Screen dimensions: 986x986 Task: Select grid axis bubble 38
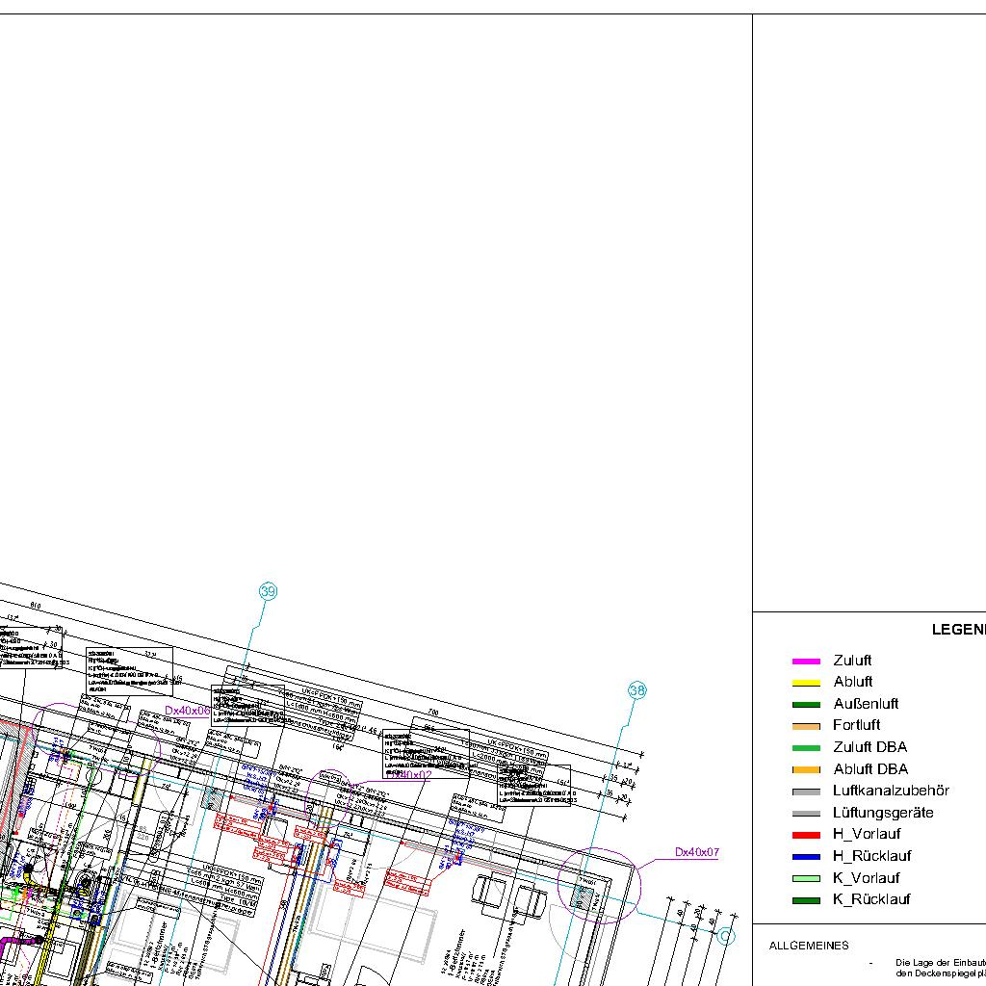pos(637,690)
